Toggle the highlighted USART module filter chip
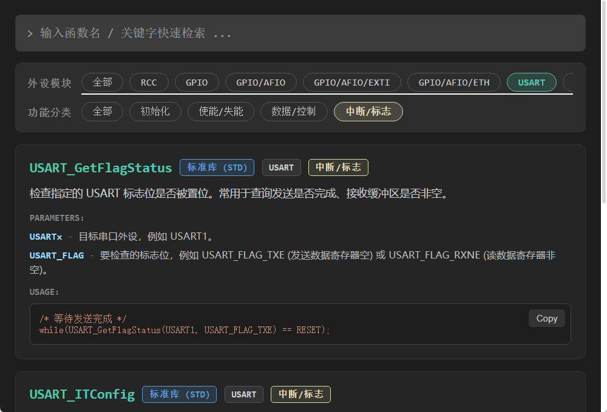 pos(531,83)
